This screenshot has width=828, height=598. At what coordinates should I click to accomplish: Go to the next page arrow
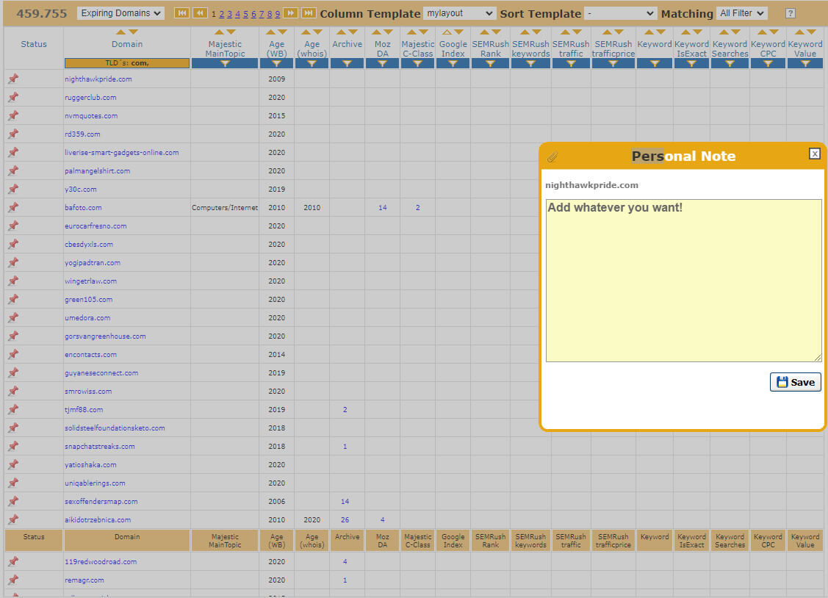click(290, 13)
